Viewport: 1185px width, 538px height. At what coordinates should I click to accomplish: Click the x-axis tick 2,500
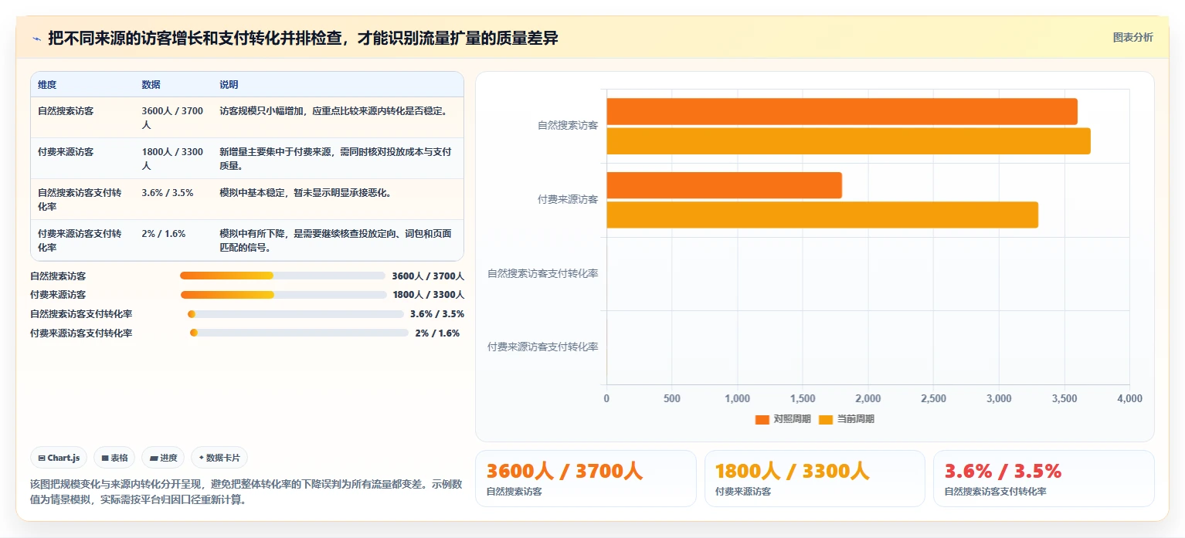click(x=934, y=399)
